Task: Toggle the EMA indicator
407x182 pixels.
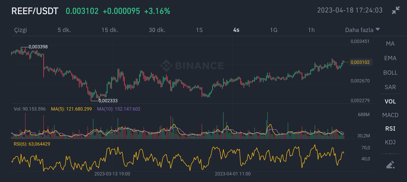Action: (x=390, y=58)
